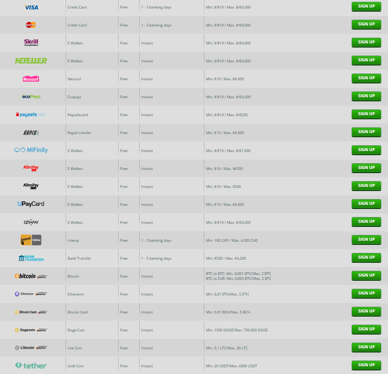Click 'Min. 0,1 LTC/Max. 30 LTC'
Viewport: 388px width, 374px height.
pos(227,348)
